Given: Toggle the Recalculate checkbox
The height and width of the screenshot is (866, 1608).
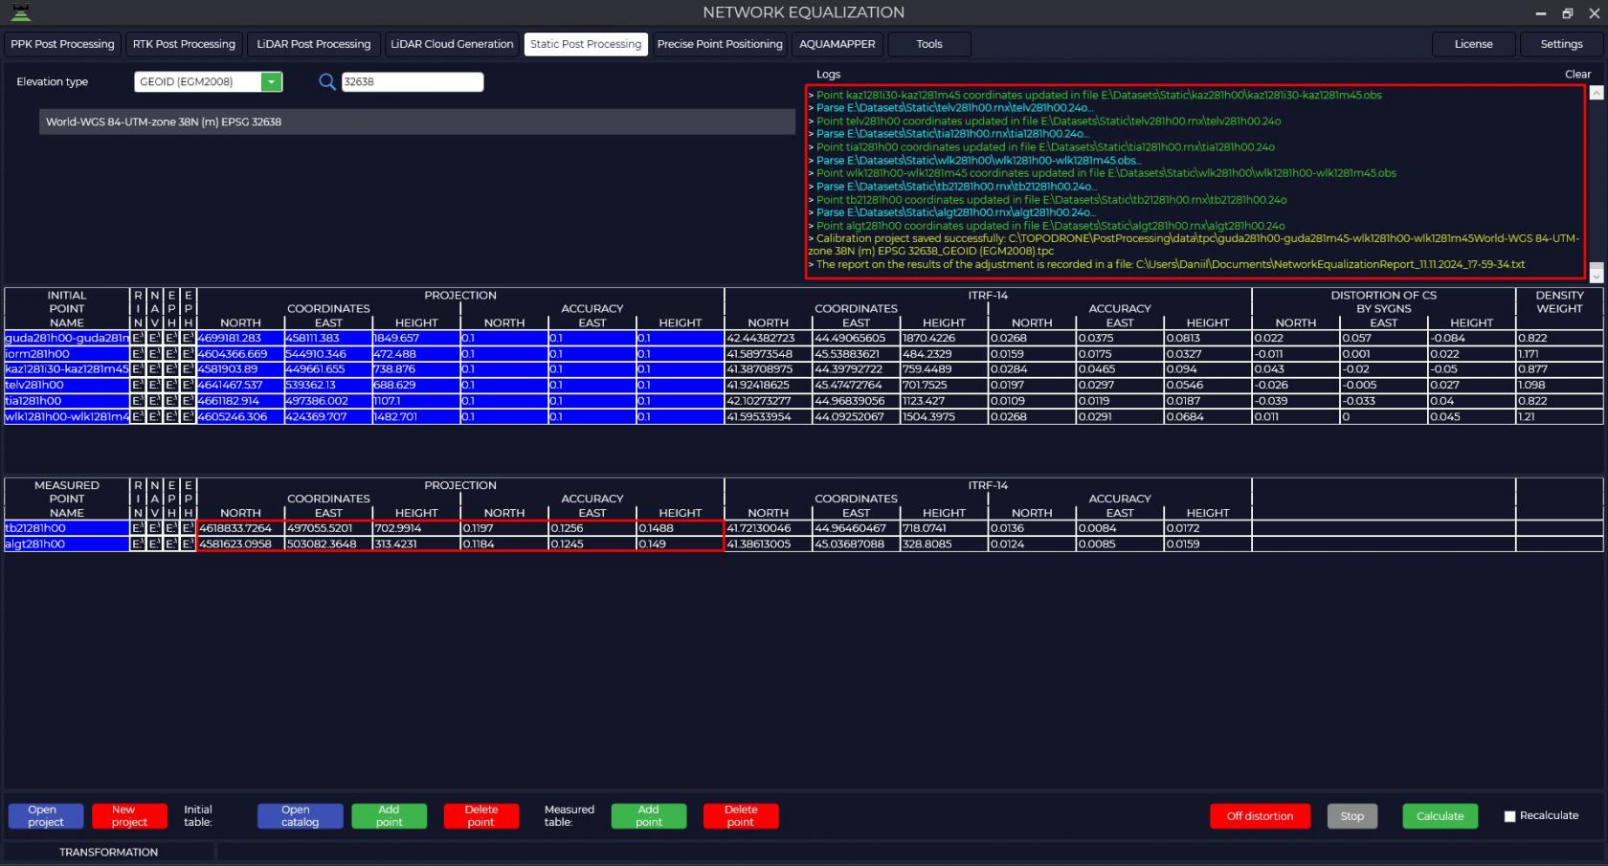Looking at the screenshot, I should pyautogui.click(x=1509, y=816).
